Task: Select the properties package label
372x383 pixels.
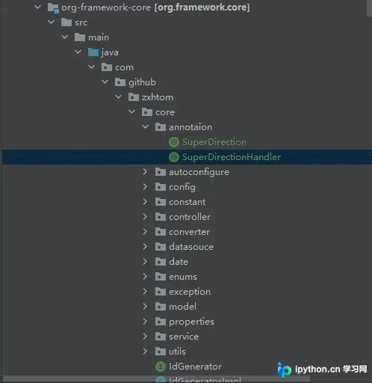Action: click(x=191, y=322)
